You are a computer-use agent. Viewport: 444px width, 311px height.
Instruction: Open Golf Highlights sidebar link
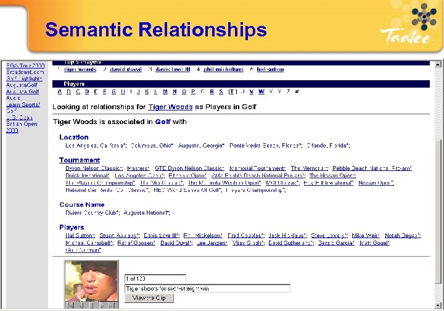pos(24,78)
